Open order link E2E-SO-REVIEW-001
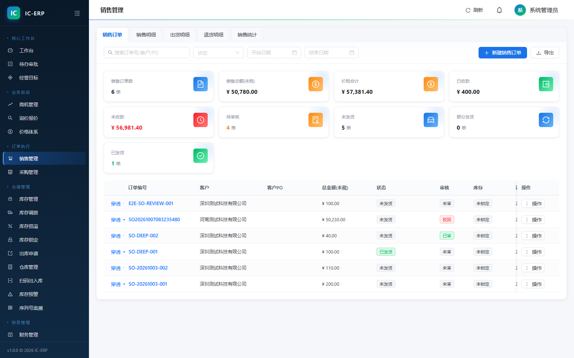The image size is (574, 358). (151, 203)
